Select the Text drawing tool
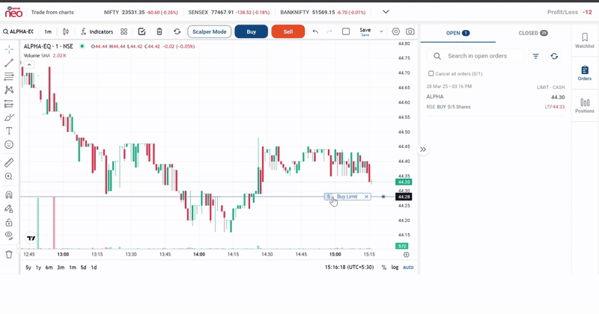Viewport: 599px width, 314px height. pyautogui.click(x=9, y=131)
